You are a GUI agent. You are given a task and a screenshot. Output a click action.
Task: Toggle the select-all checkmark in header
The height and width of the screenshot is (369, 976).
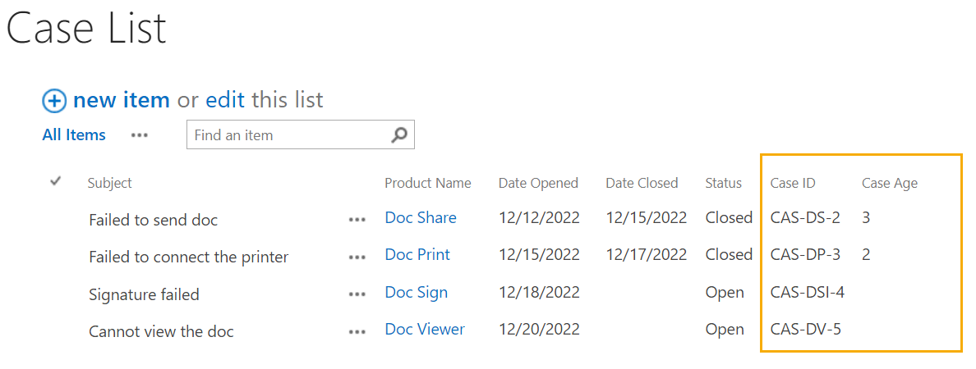55,181
